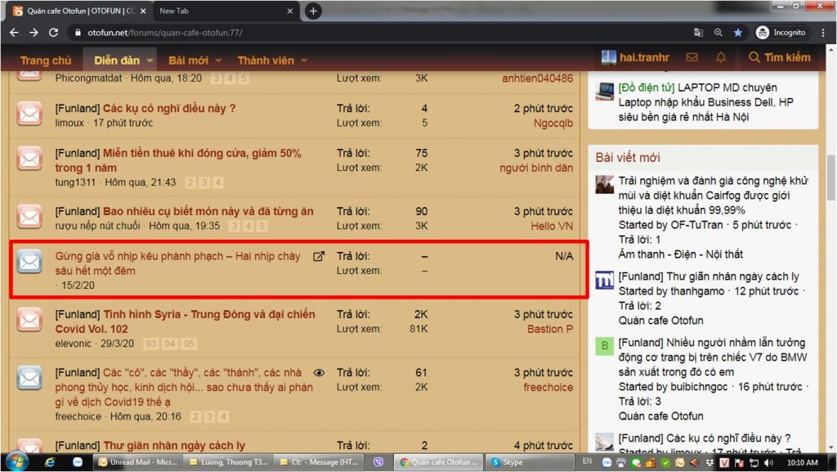
Task: Close the New Tab tab
Action: pos(290,11)
